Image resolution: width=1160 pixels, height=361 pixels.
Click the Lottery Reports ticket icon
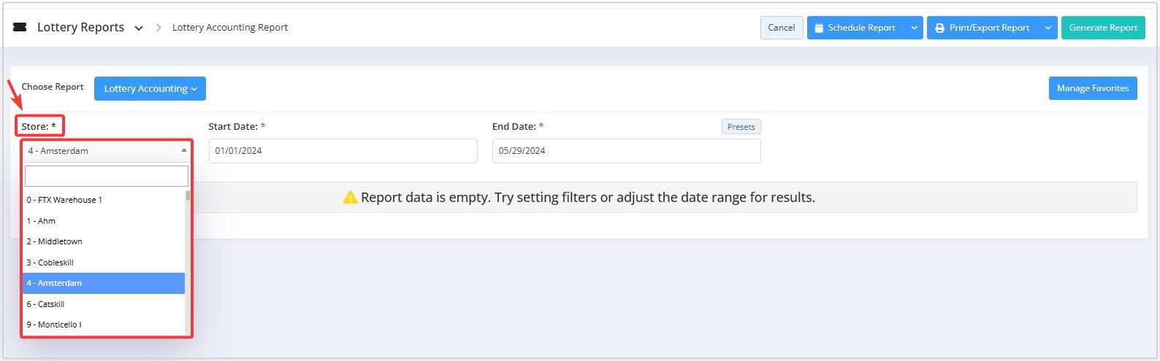[x=20, y=27]
